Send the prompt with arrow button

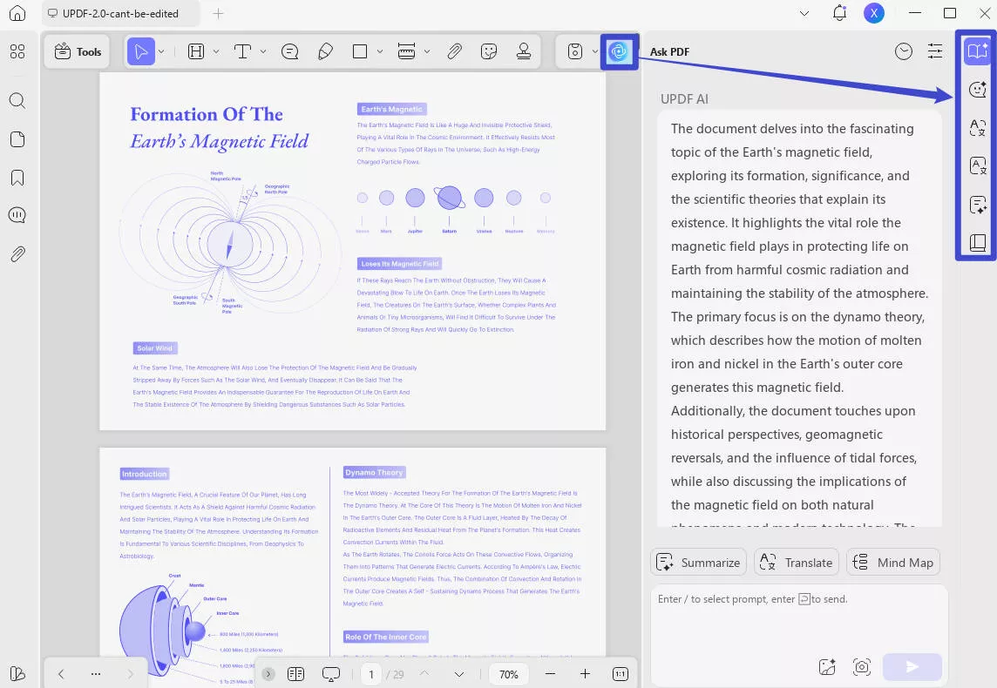912,666
